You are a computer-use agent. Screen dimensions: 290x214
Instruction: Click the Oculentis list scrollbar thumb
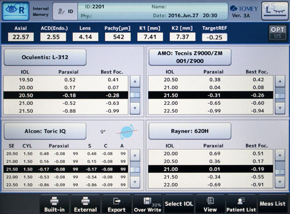coord(135,95)
